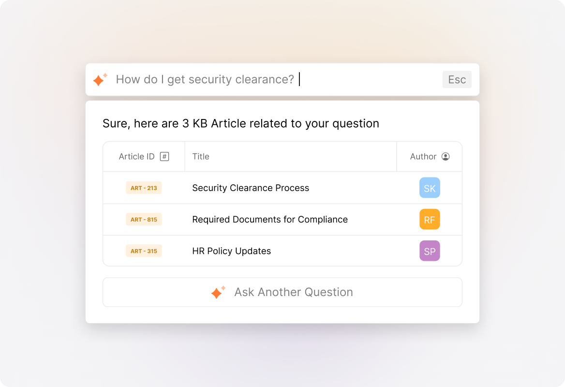This screenshot has height=387, width=565.
Task: Click the ART-815 article badge
Action: [144, 219]
